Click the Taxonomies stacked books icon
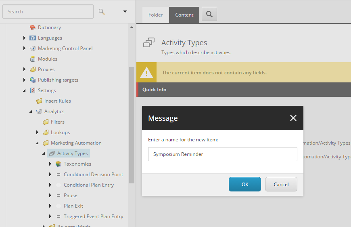This screenshot has height=227, width=351. click(58, 164)
